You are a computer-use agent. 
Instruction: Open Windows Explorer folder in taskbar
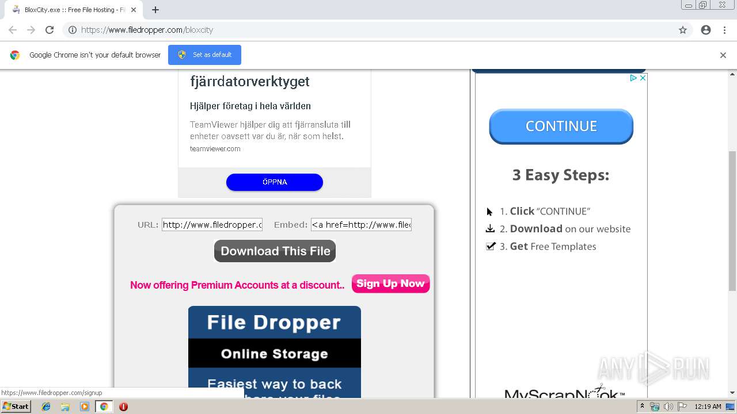[65, 407]
